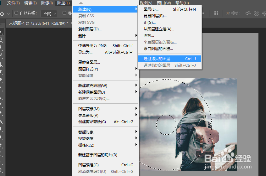Choose 画板... in submenu
The height and width of the screenshot is (176, 266).
(x=170, y=36)
